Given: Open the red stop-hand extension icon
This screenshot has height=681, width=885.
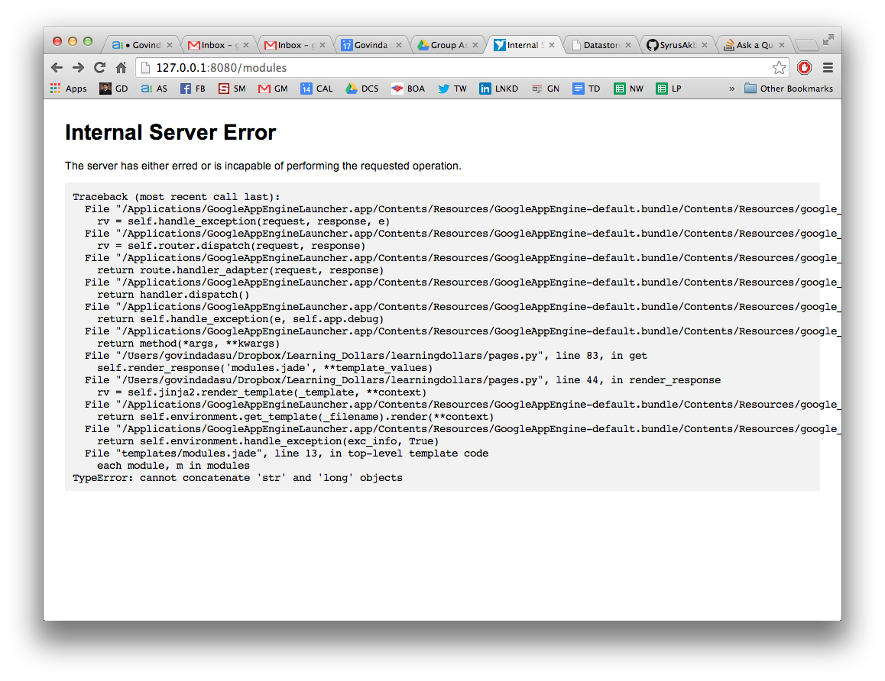Looking at the screenshot, I should pos(804,68).
